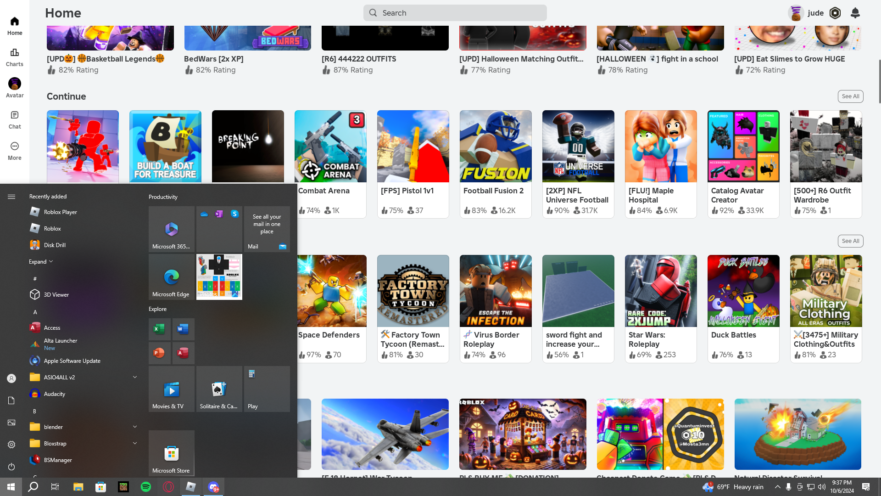The width and height of the screenshot is (881, 496).
Task: Open Microsoft Edge tile
Action: tap(171, 276)
